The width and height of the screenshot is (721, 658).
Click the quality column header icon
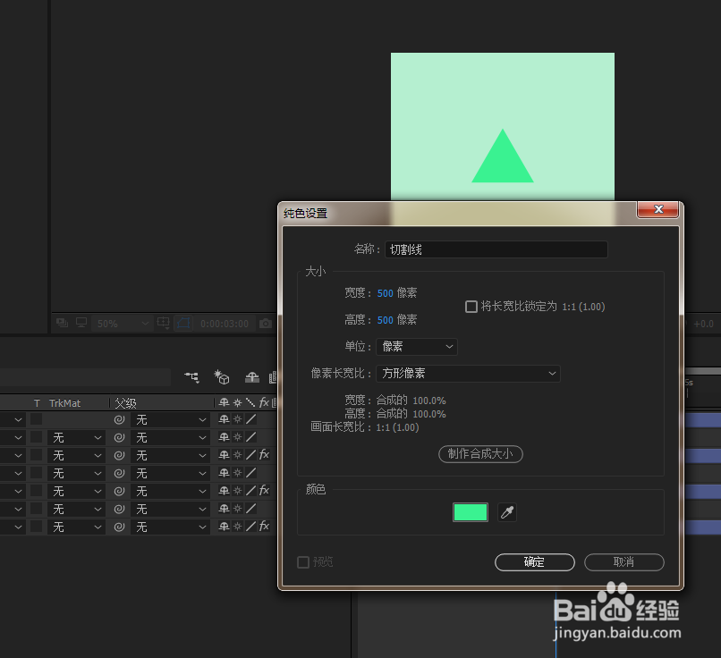point(250,402)
